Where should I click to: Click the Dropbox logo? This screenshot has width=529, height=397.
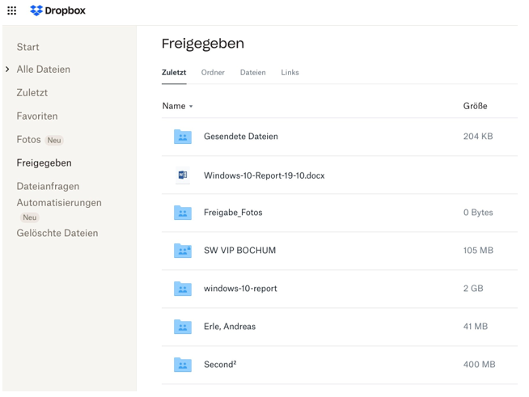pos(57,11)
